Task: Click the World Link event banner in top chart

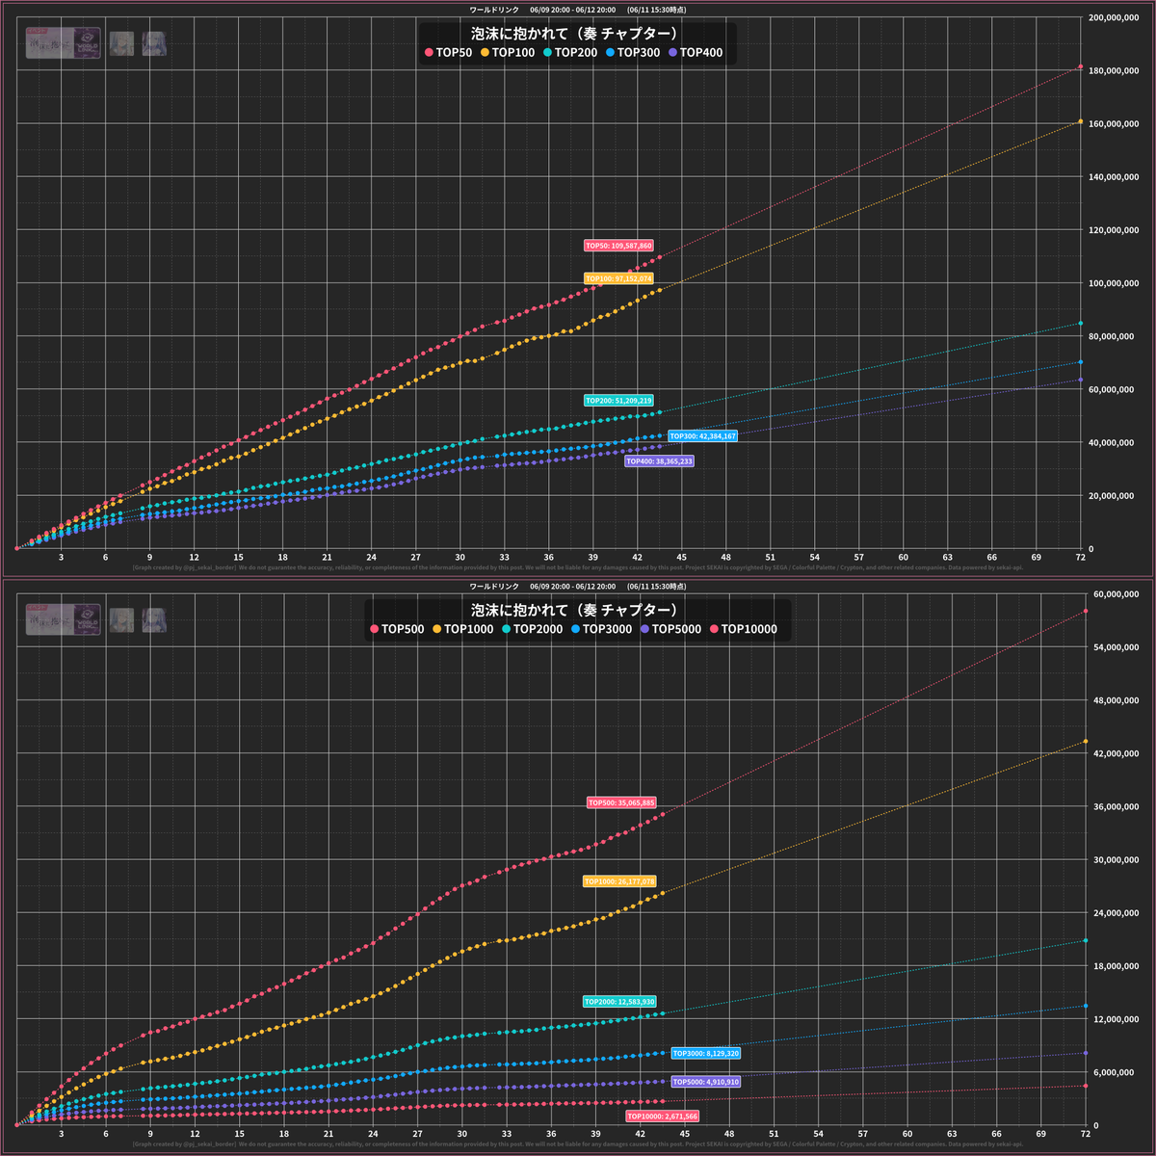Action: point(64,43)
